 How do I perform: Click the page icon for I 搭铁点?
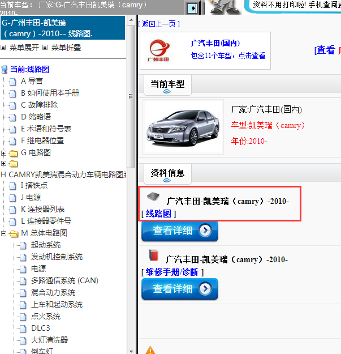[x=13, y=186]
